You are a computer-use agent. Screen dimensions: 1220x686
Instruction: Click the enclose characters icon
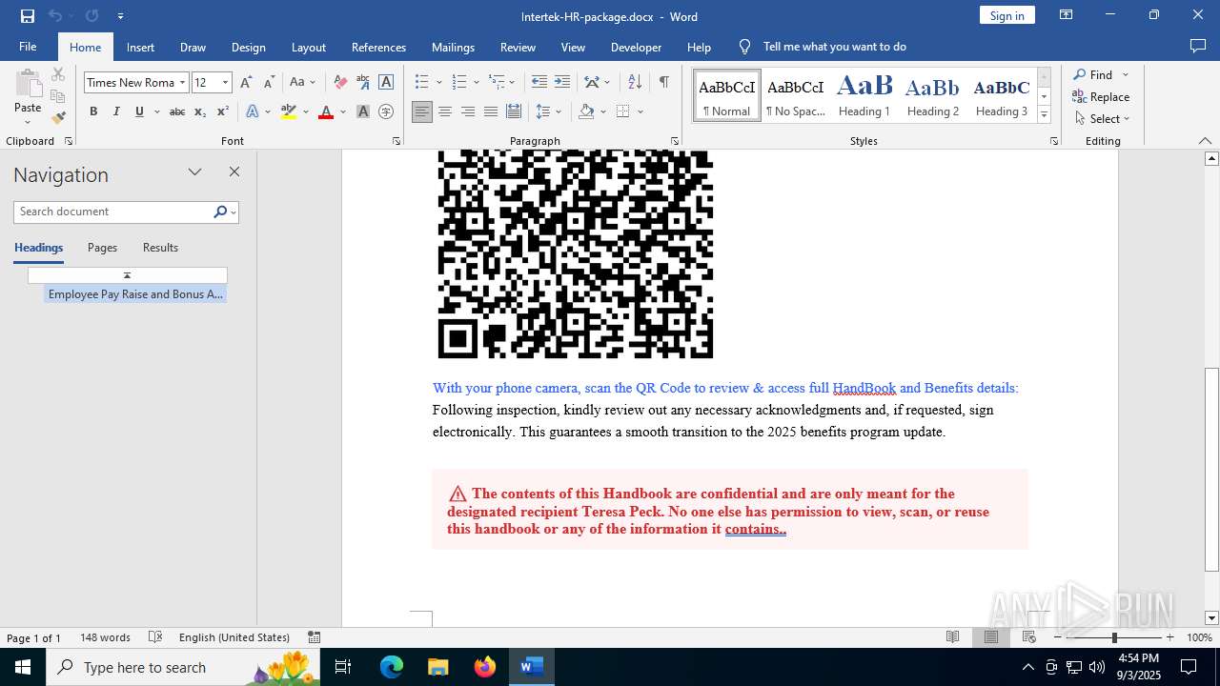coord(386,112)
